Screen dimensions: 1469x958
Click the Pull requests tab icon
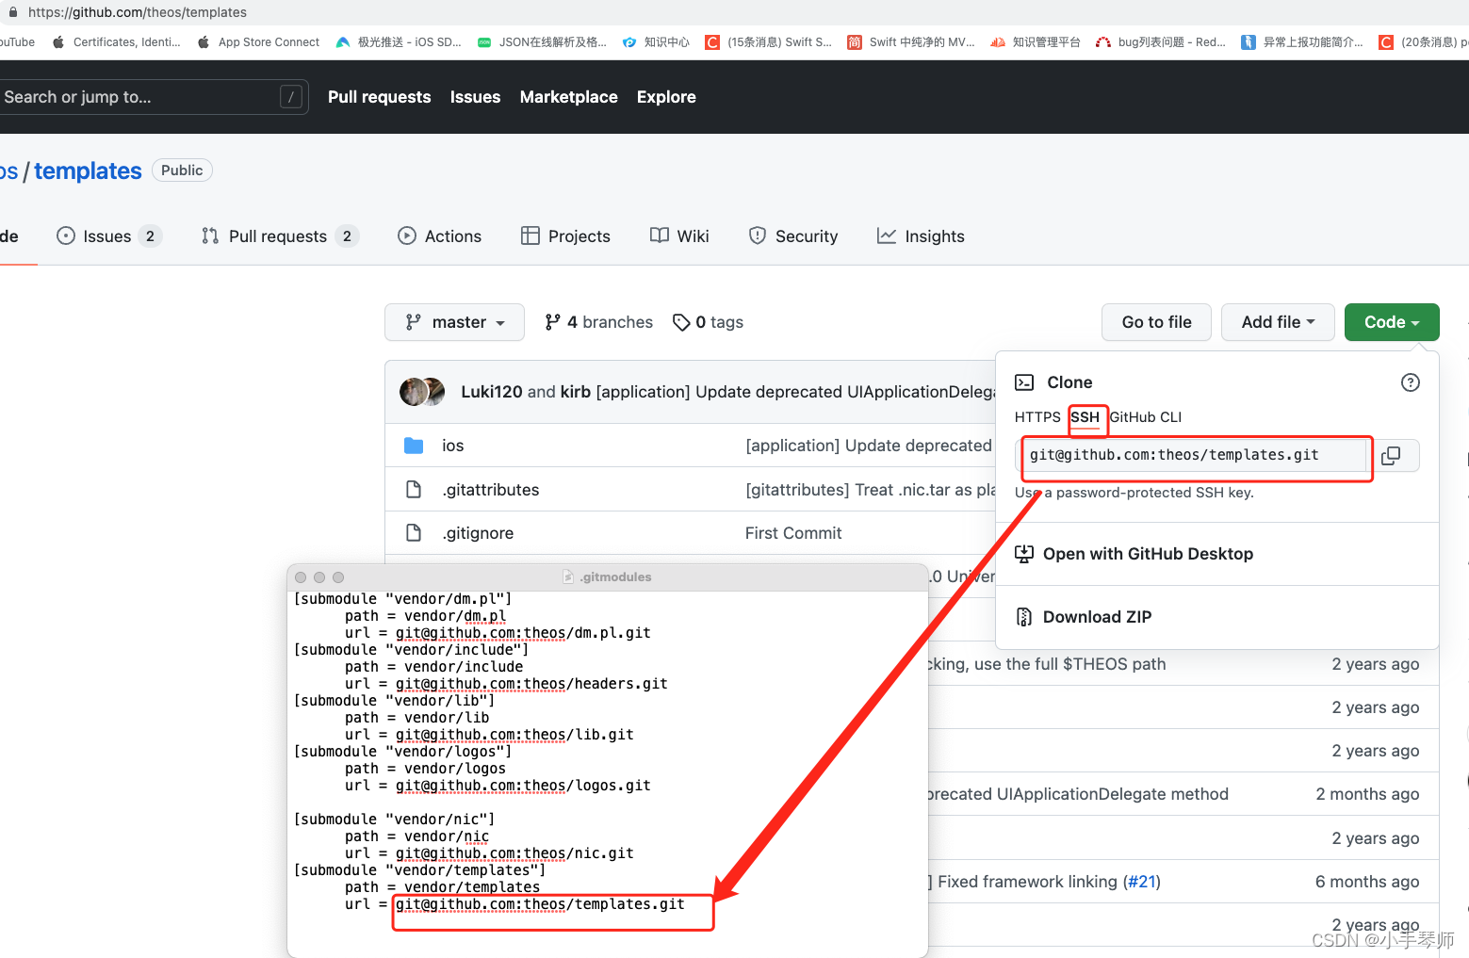[x=210, y=236]
